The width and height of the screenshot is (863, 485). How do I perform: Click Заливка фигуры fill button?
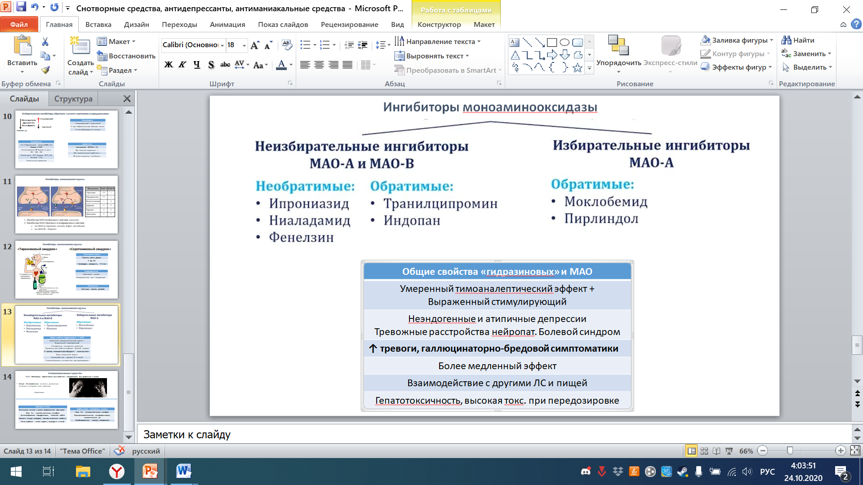pos(737,40)
